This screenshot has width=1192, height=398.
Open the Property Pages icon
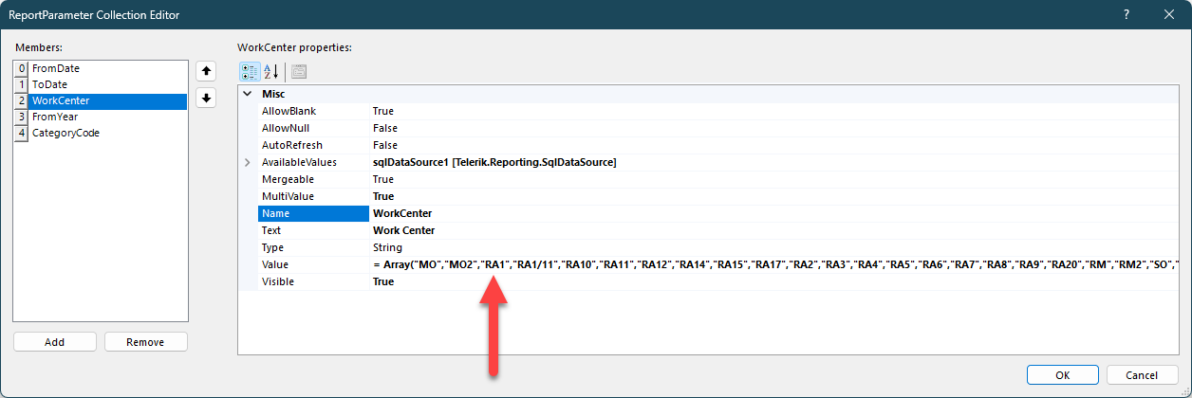click(299, 72)
